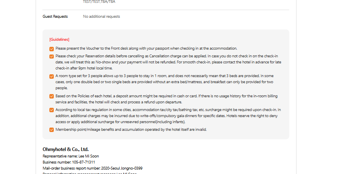Toggle checkbox beside the hotel deposit amount guideline
337x174 pixels.
point(51,96)
